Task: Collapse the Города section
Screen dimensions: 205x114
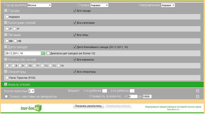Action: click(x=6, y=11)
